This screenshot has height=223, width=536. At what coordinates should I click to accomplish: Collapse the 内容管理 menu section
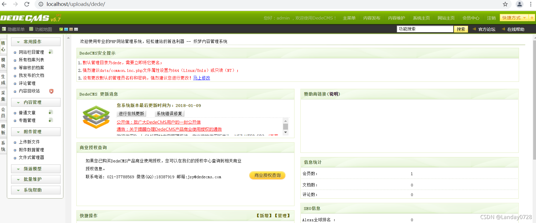coord(36,102)
